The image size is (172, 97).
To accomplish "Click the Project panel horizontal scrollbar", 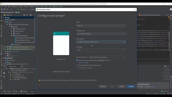I will (16, 64).
